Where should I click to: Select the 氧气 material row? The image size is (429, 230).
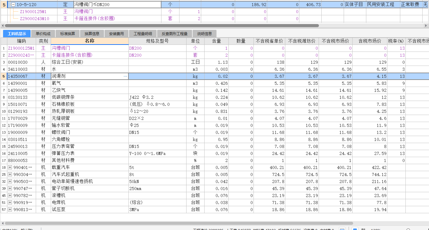point(214,83)
